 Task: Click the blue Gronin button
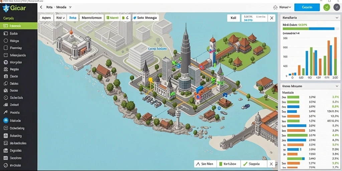[307, 7]
